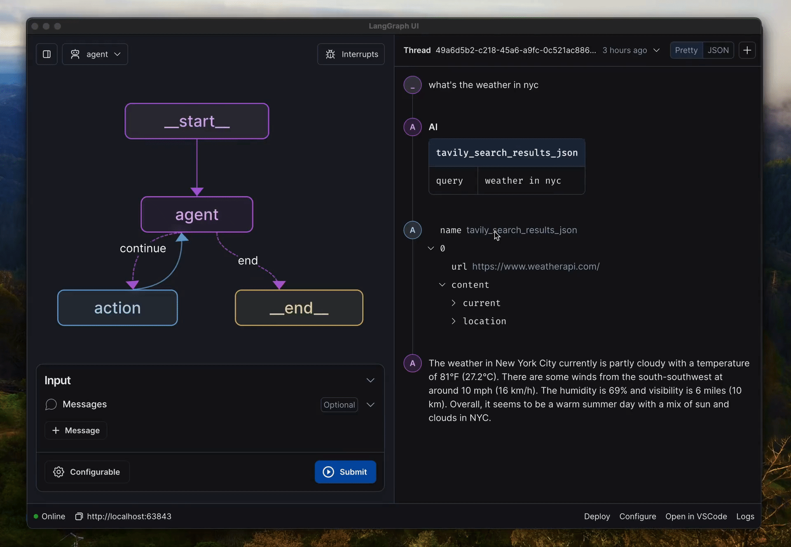Expand the current tree node

point(454,303)
